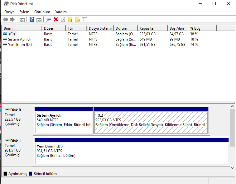
Task: Click the Disk Yönetimi title bar app icon
Action: 6,4
